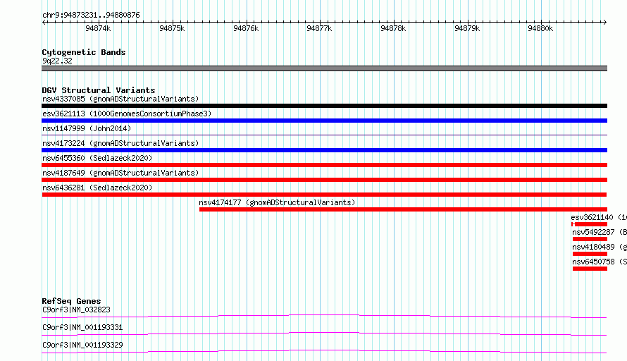Select the nsv4187649 variant label
Image resolution: width=627 pixels, height=361 pixels.
(x=120, y=173)
